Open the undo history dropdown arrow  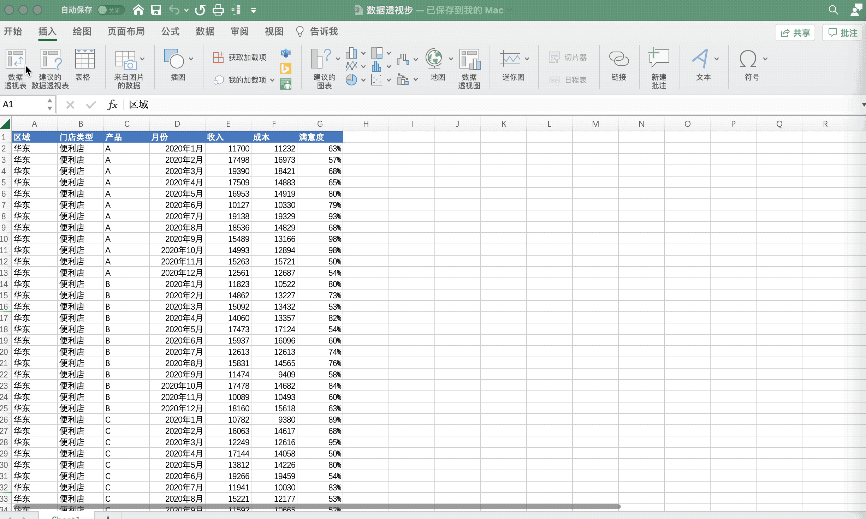point(186,10)
